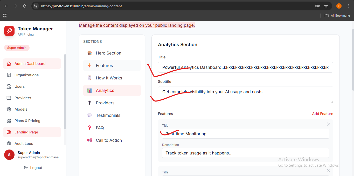Edit the Analytics Section Title field
The height and width of the screenshot is (176, 354).
coord(246,67)
